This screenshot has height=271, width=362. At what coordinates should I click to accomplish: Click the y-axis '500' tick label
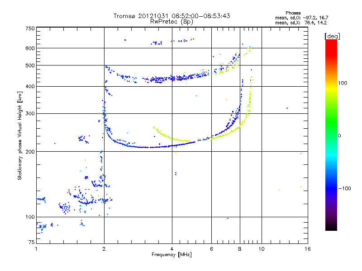pos(30,65)
